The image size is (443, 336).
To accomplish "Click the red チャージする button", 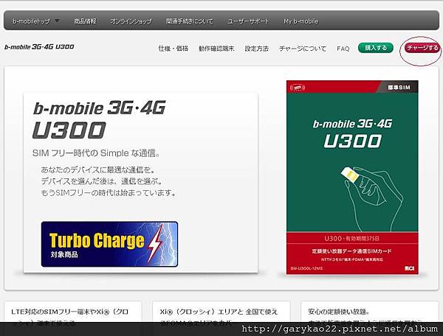I will pyautogui.click(x=422, y=48).
